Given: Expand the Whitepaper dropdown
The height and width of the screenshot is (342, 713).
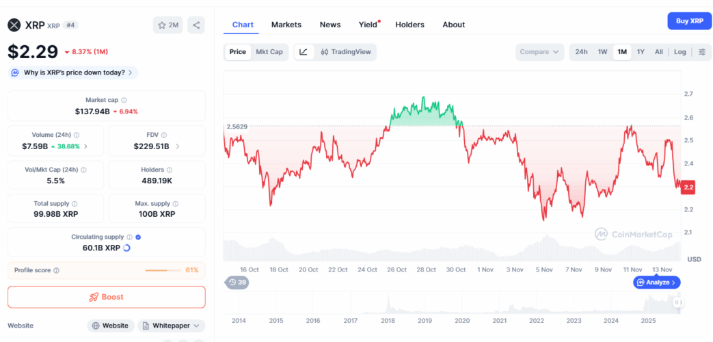Looking at the screenshot, I should pos(172,326).
